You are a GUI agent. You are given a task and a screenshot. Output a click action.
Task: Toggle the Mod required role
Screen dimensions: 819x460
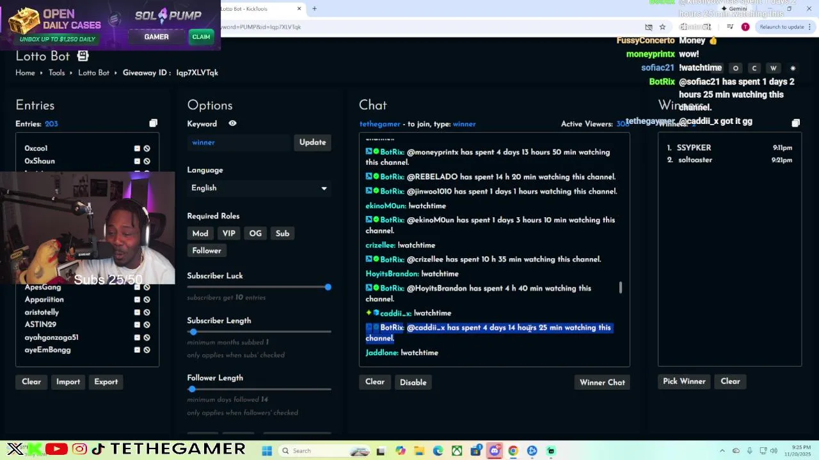[x=200, y=233]
